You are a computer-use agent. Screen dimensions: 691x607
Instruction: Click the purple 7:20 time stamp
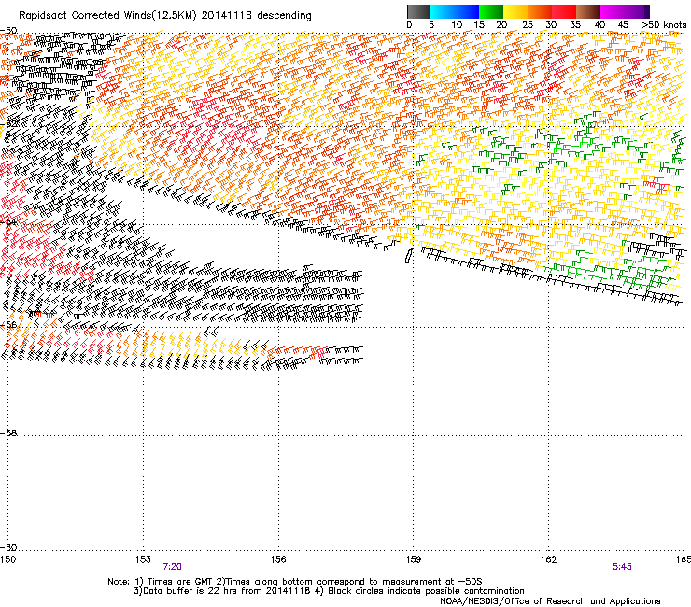(x=173, y=567)
